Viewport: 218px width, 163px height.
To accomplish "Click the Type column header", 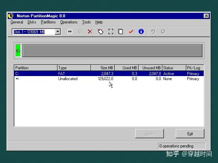I will point(74,68).
